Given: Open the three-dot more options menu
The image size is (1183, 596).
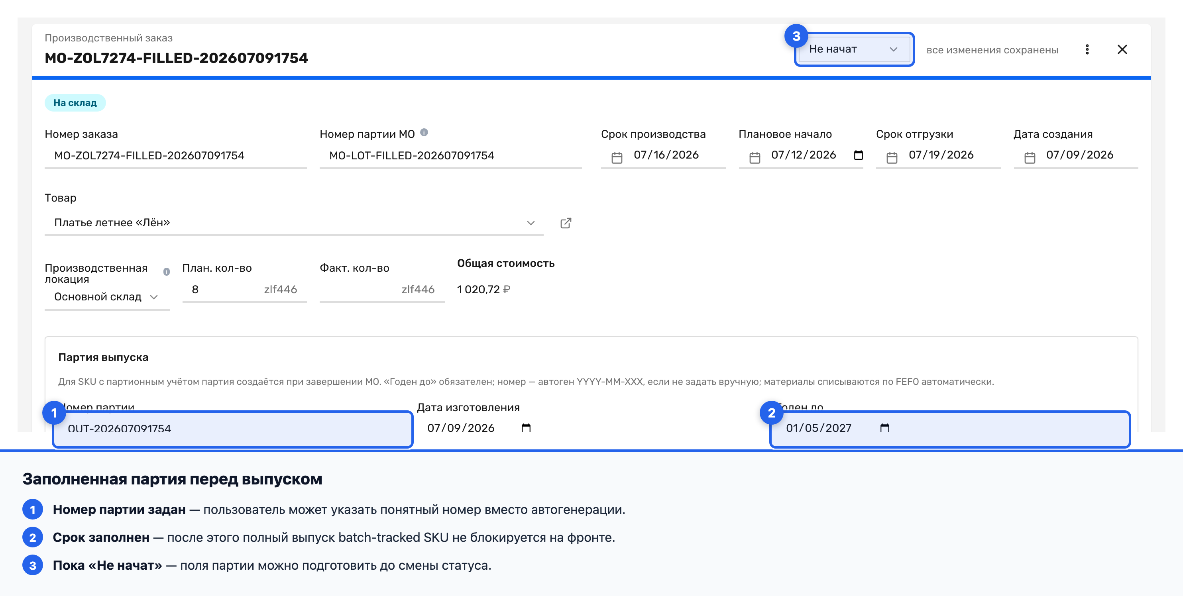Looking at the screenshot, I should (1087, 49).
